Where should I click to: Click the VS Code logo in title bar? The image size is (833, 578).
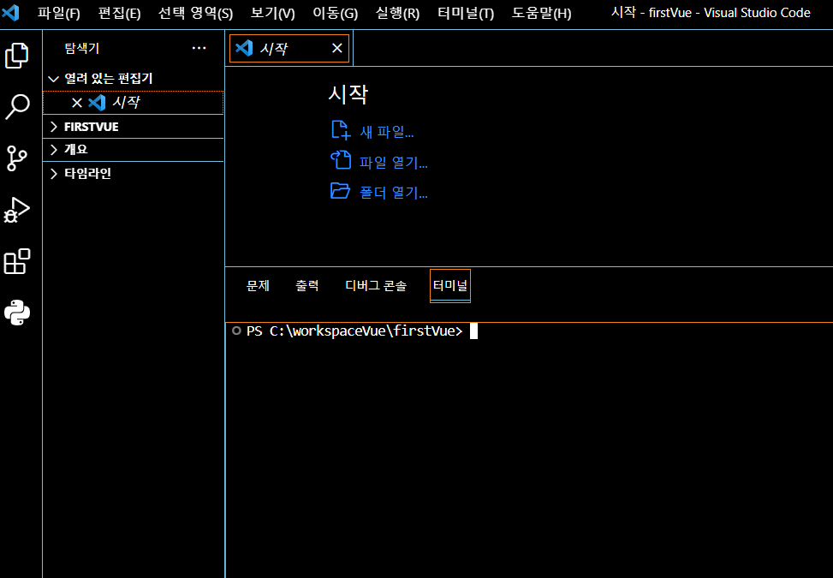pyautogui.click(x=10, y=12)
